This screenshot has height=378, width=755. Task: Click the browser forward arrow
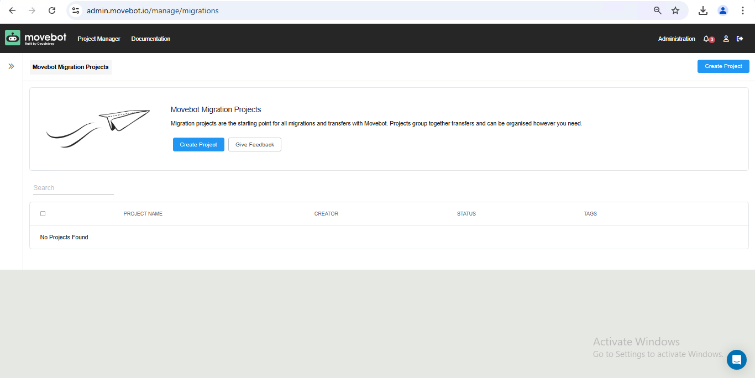[x=32, y=11]
